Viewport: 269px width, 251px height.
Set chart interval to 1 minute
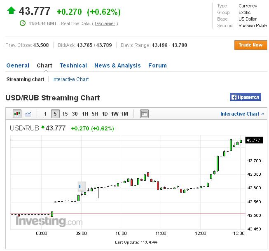pos(45,114)
